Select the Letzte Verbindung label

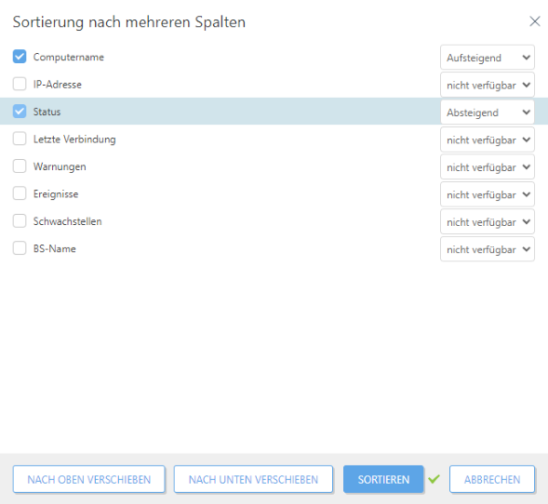[x=74, y=139]
